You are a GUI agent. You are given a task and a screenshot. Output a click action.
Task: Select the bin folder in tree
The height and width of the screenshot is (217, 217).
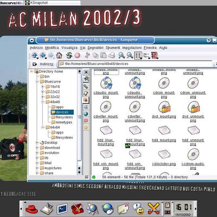coord(44,76)
